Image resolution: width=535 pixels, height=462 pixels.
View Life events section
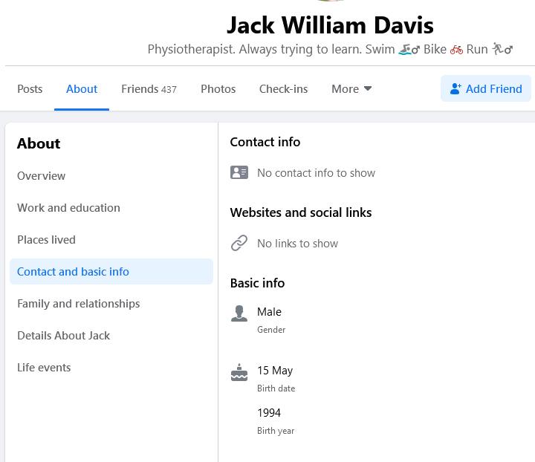click(x=44, y=367)
